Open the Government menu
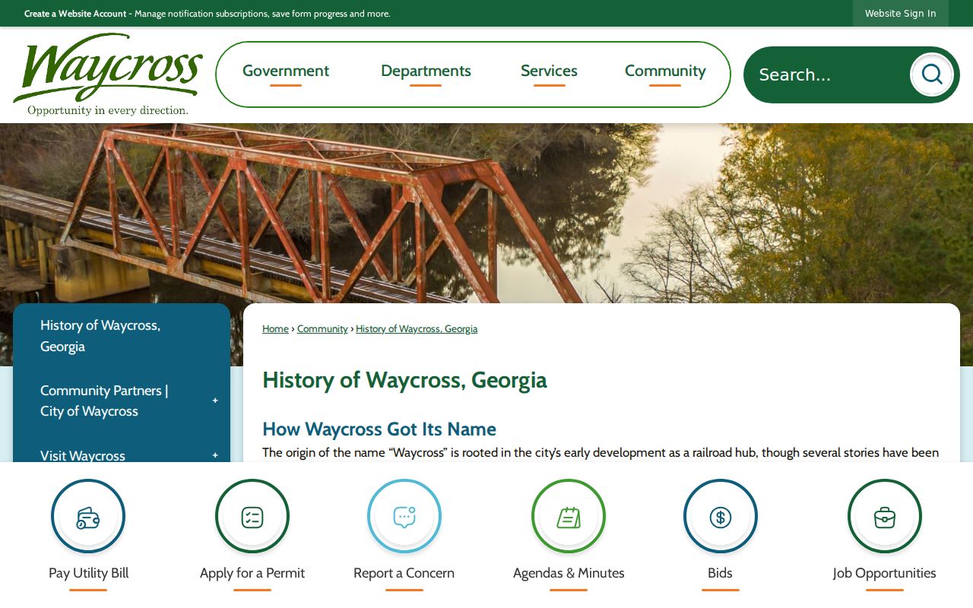The height and width of the screenshot is (608, 973). [x=286, y=71]
